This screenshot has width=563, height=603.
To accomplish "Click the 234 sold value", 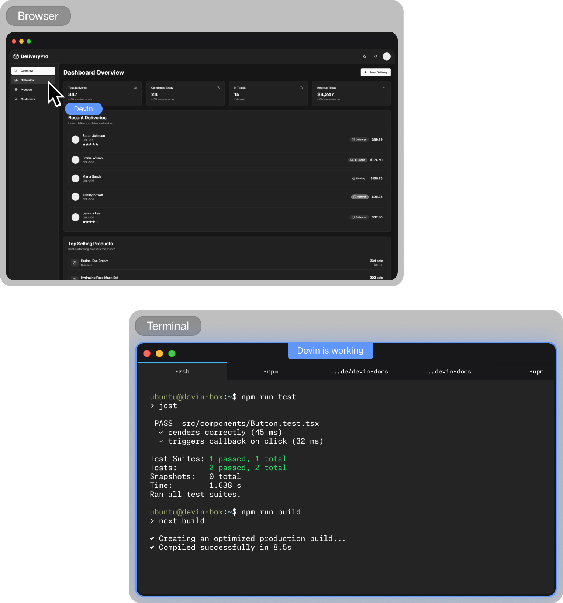I will [376, 261].
